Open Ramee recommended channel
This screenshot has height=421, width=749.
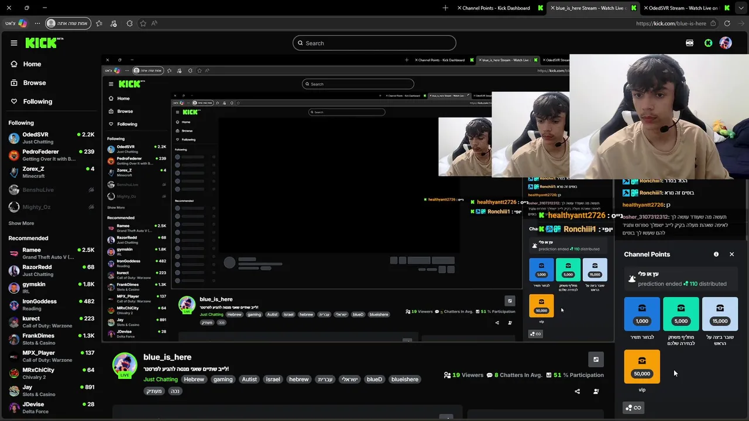coord(51,253)
